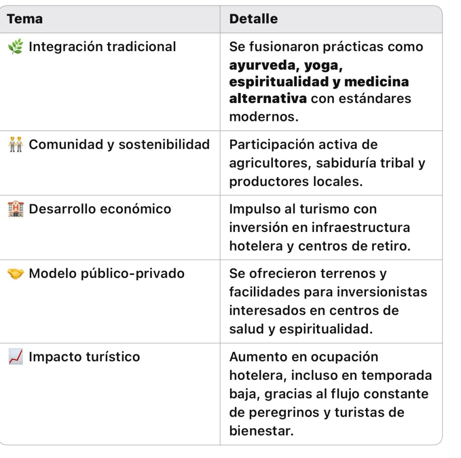Click the "de peregrinos y turistas de" line
Screen dimensions: 461x458
tap(316, 413)
